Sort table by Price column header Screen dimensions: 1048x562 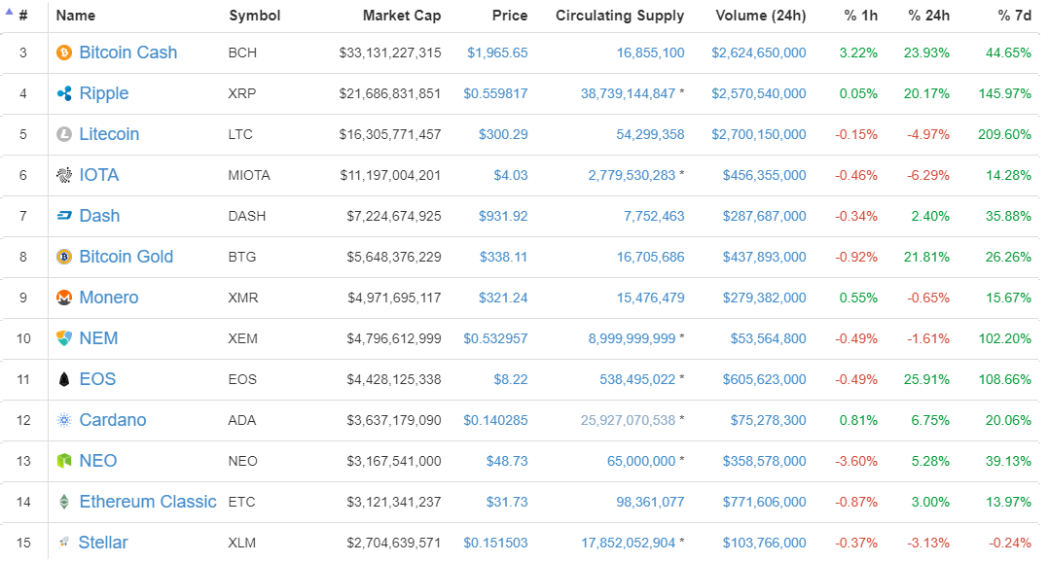(510, 16)
